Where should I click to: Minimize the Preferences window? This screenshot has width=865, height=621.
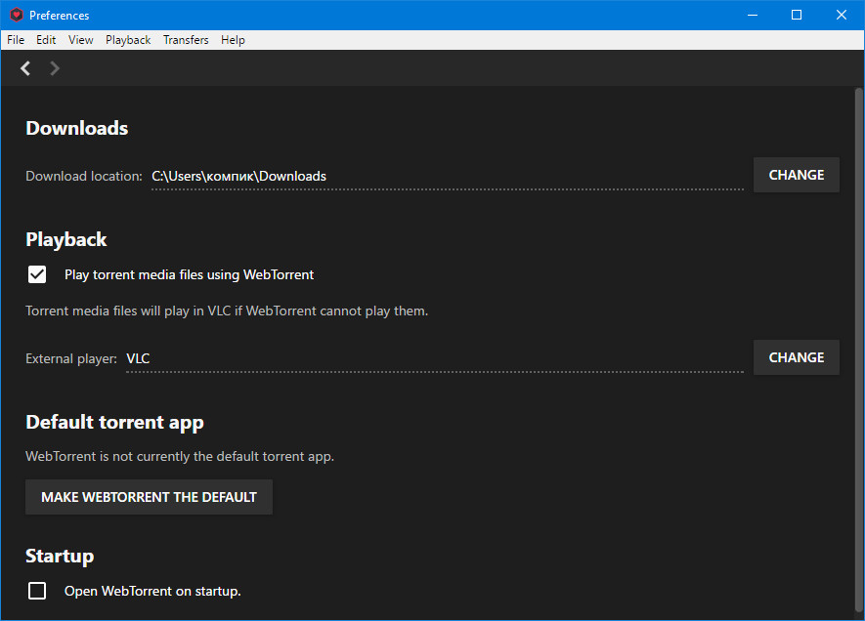coord(753,15)
